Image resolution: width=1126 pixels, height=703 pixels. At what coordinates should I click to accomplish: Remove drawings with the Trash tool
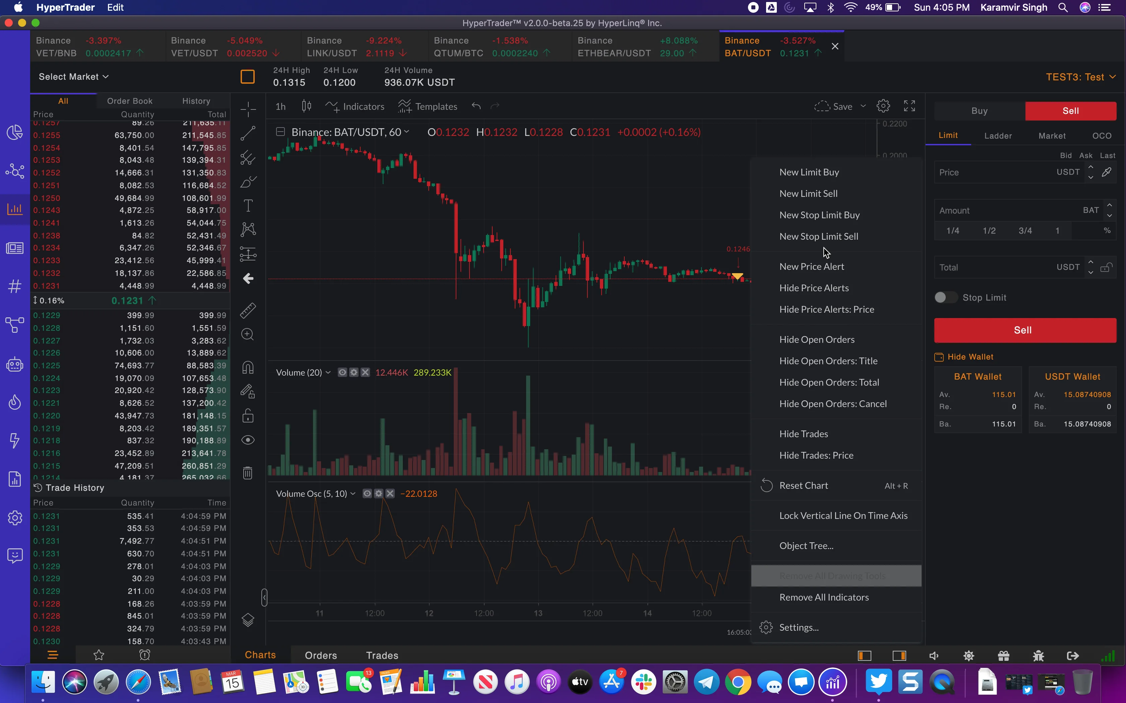[x=248, y=472]
